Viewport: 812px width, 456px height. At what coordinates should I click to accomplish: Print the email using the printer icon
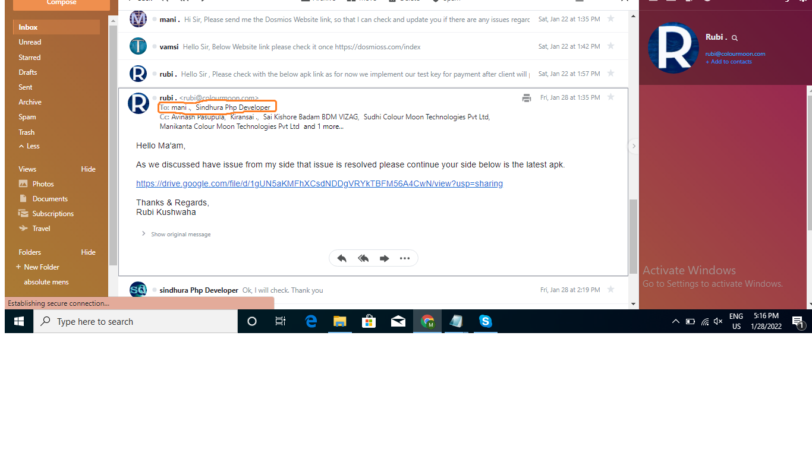[x=526, y=98]
